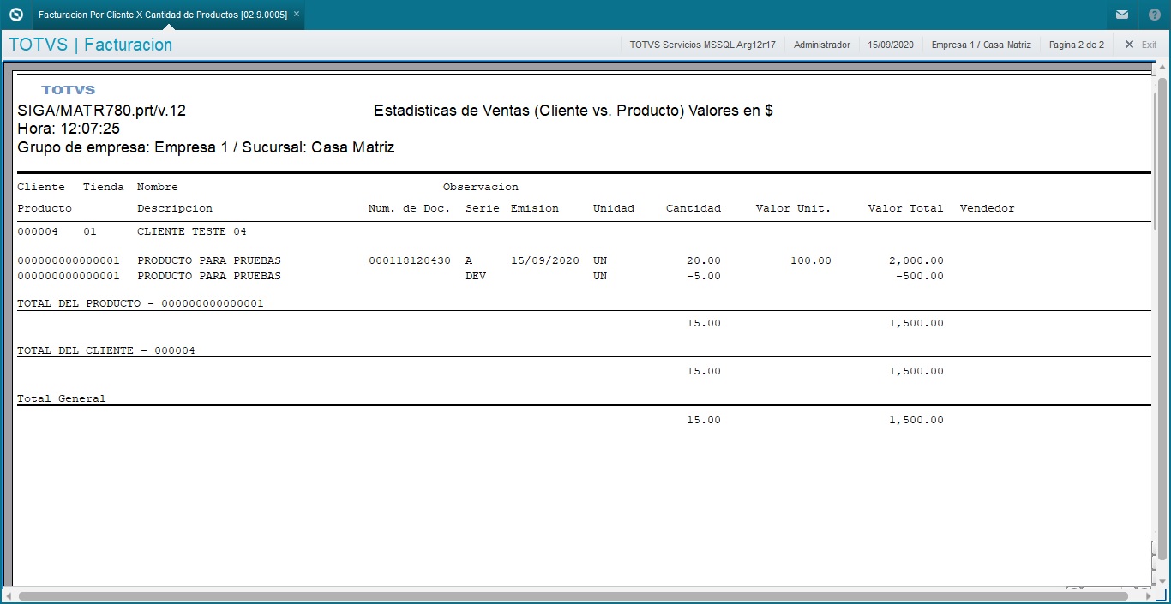This screenshot has width=1171, height=604.
Task: Click the Valor Unit. column header
Action: tap(793, 208)
